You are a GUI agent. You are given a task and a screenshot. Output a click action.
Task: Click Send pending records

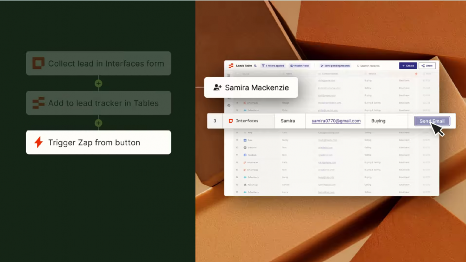335,66
